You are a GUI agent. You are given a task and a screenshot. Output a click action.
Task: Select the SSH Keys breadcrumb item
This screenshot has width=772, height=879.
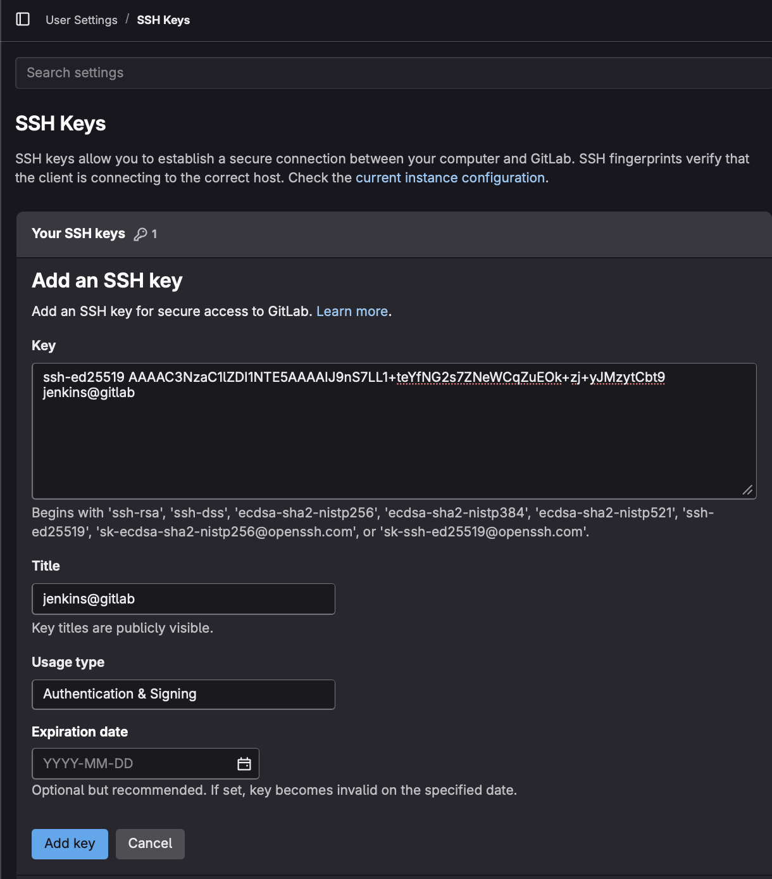click(163, 20)
